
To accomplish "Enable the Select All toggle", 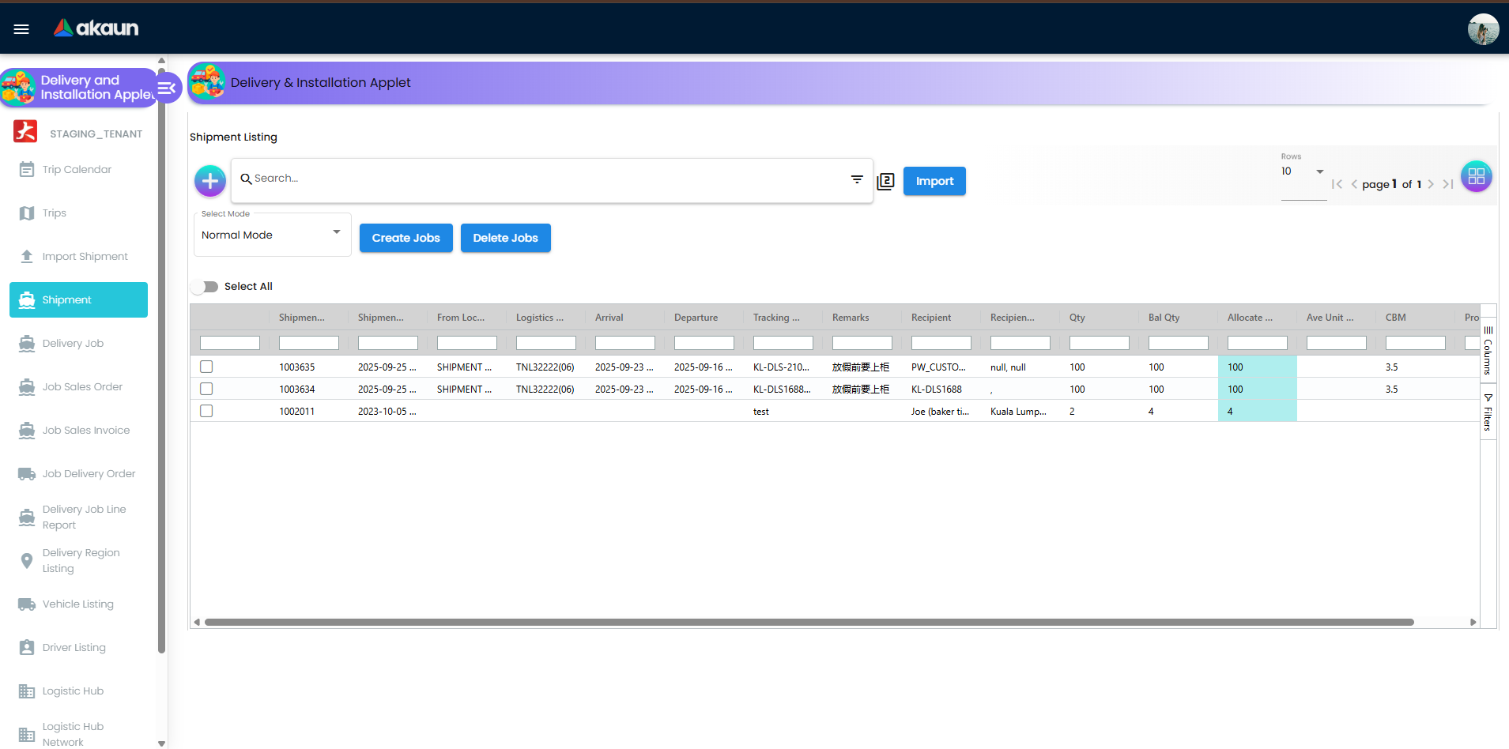I will [205, 286].
